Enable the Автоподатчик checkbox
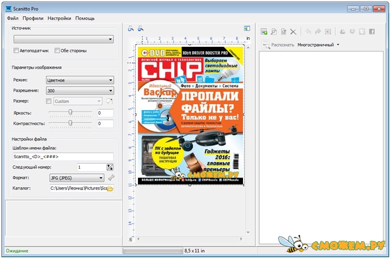Image resolution: width=391 pixels, height=259 pixels. click(16, 51)
